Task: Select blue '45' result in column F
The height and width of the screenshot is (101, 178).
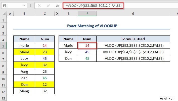Action: pos(87,52)
